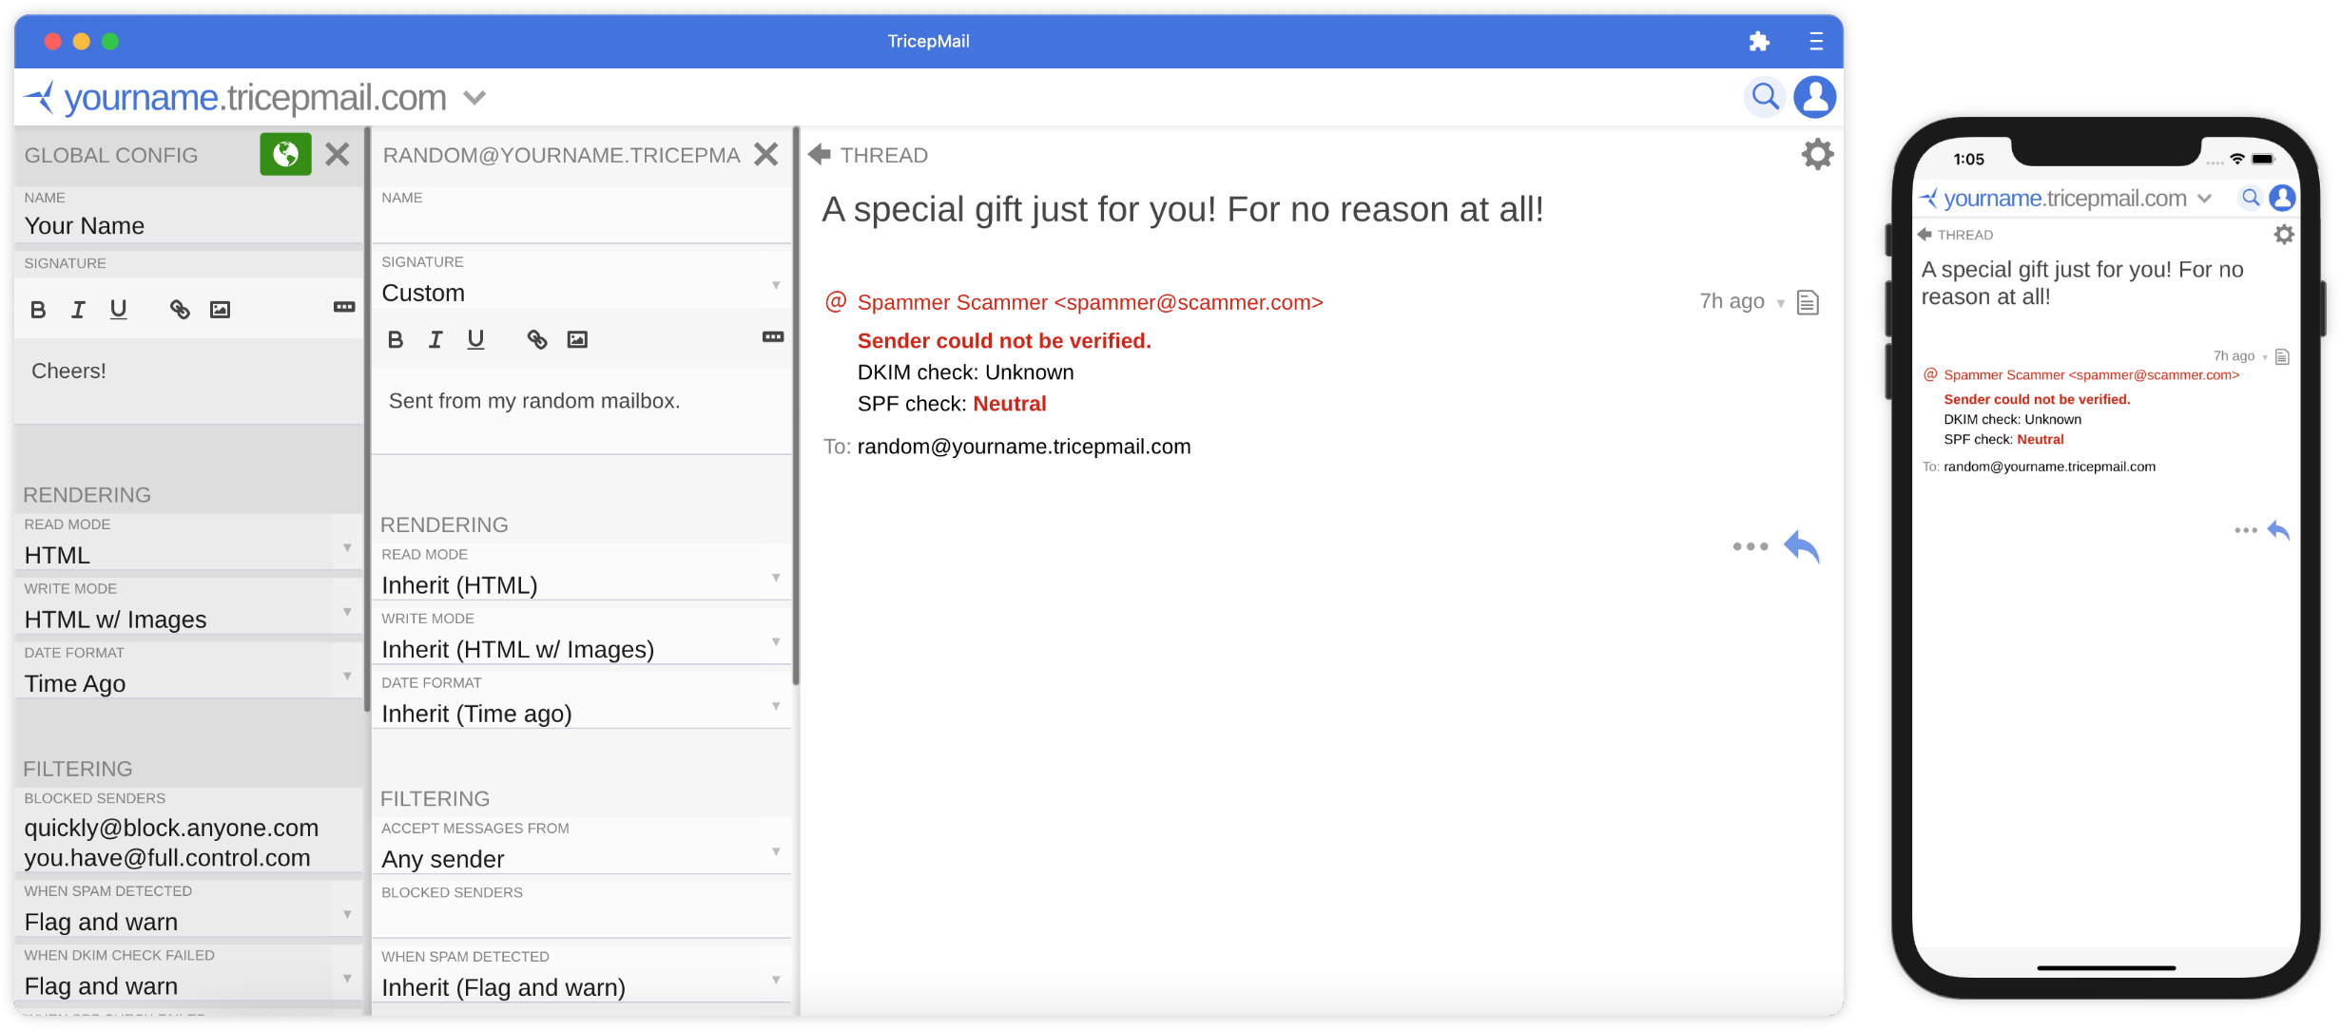Click the scrollbar of the random mailbox panel
2341x1030 pixels.
(x=796, y=404)
